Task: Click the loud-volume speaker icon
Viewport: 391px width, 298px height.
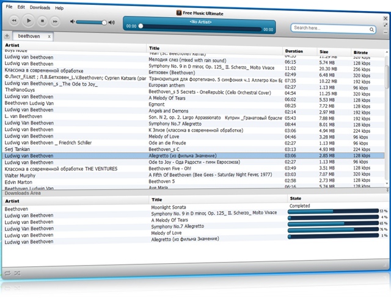Action: coord(112,23)
